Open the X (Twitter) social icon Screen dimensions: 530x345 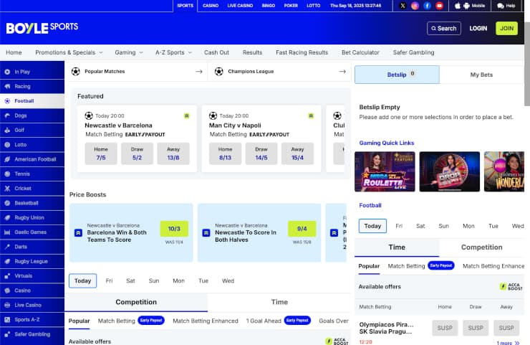403,6
